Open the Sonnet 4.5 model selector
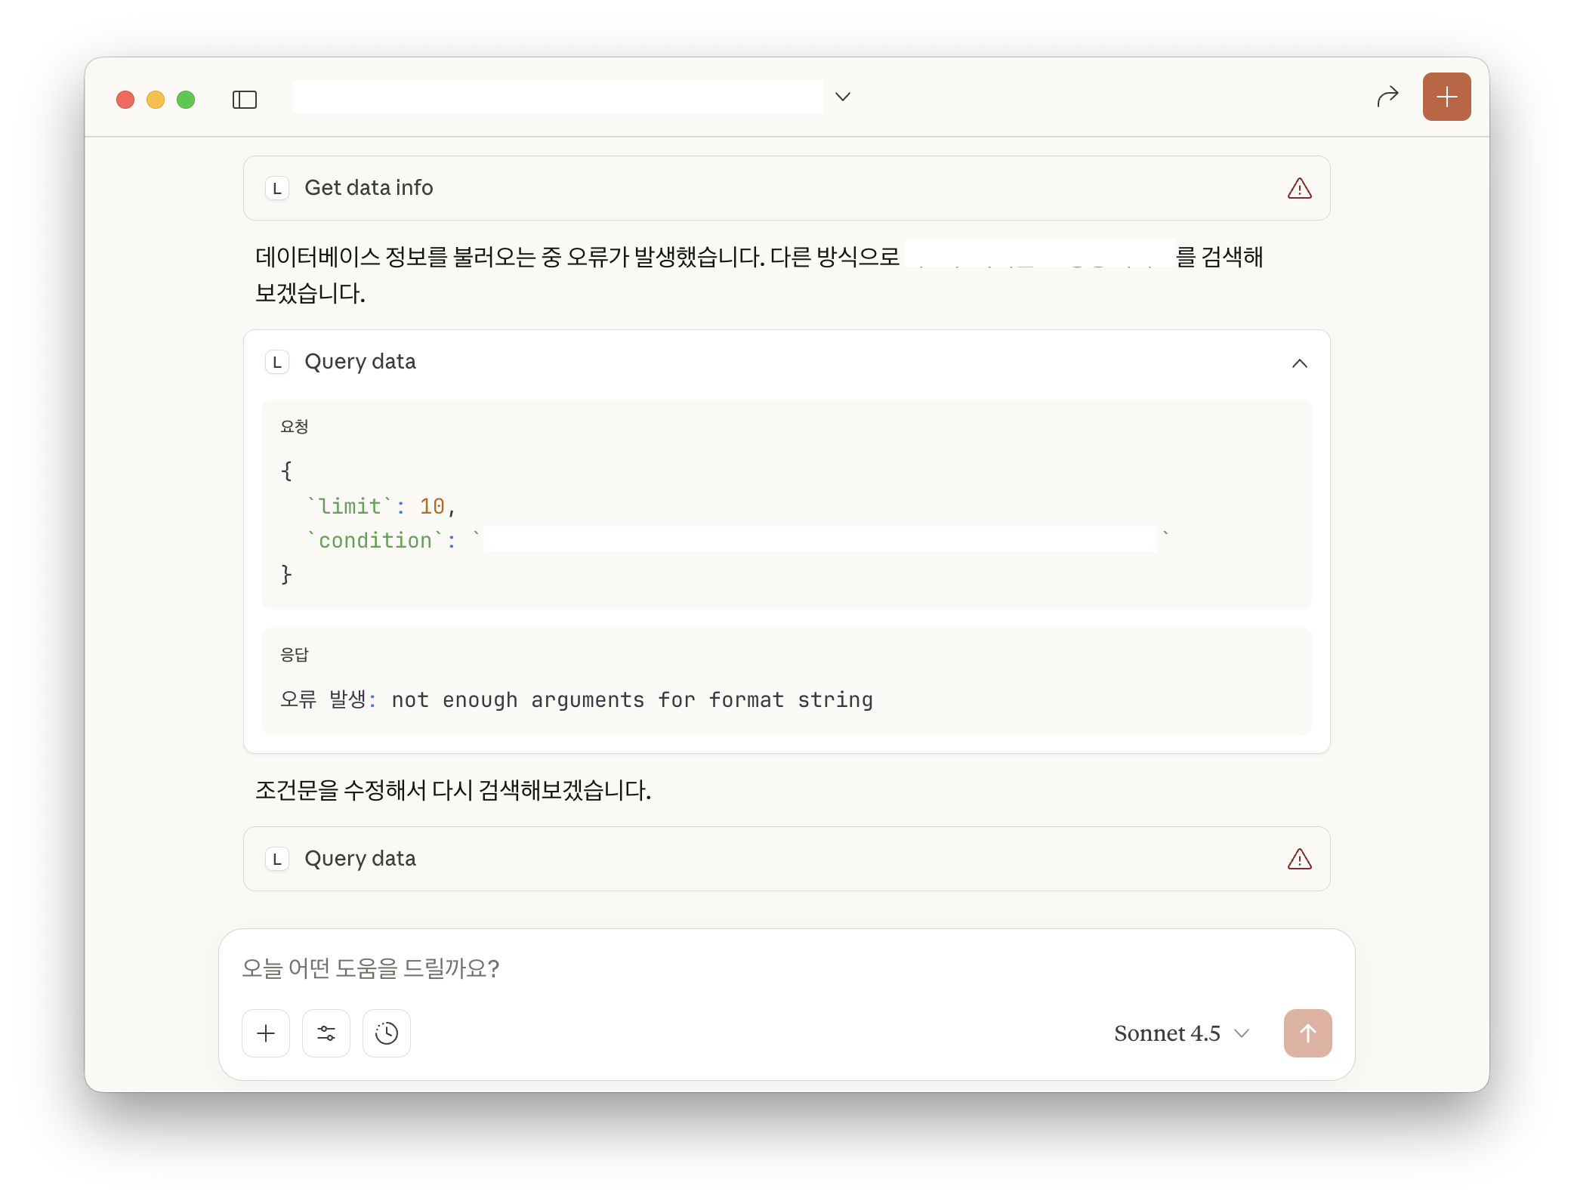 1181,1033
